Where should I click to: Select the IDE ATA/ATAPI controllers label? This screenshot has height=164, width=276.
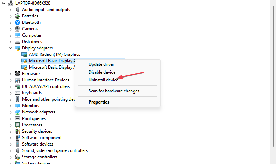46,86
